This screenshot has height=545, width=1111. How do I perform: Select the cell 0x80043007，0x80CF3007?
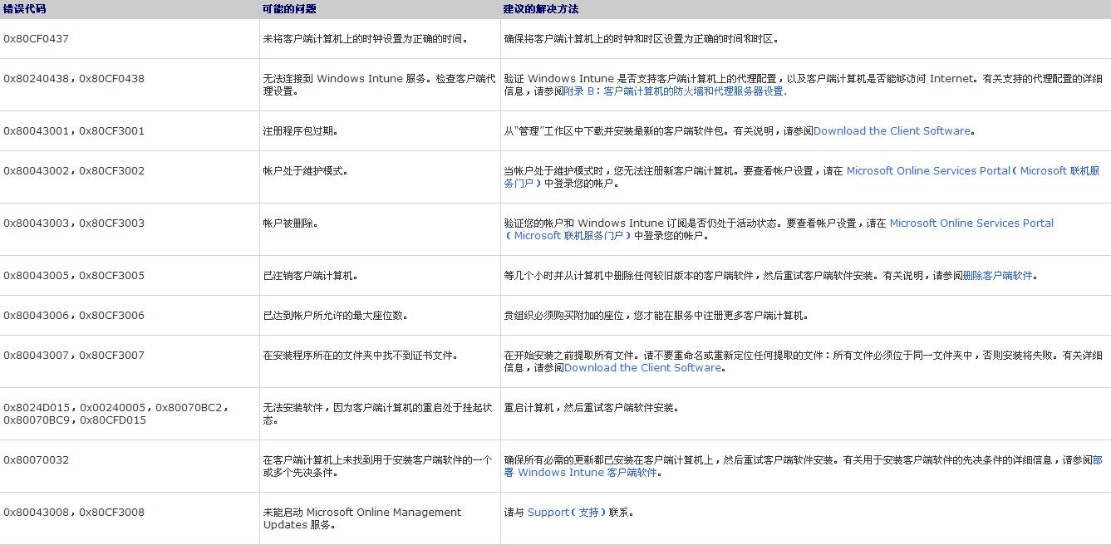click(x=74, y=356)
